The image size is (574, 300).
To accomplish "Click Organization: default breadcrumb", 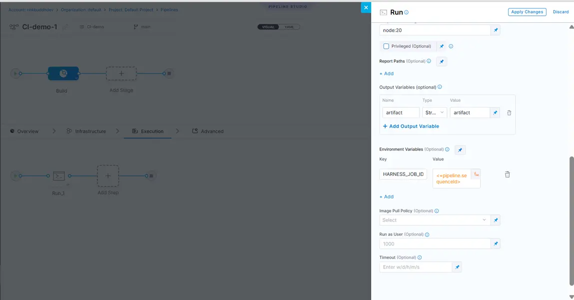I will click(x=81, y=10).
